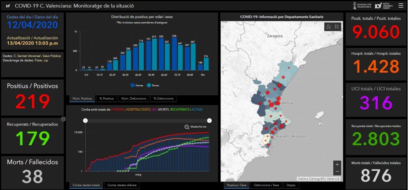The width and height of the screenshot is (408, 190).
Task: Click the Generalitat Valenciana logo
Action: pos(362,6)
